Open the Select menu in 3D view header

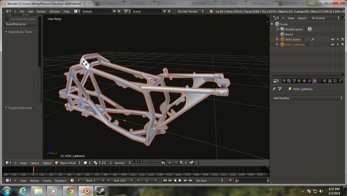(35, 163)
